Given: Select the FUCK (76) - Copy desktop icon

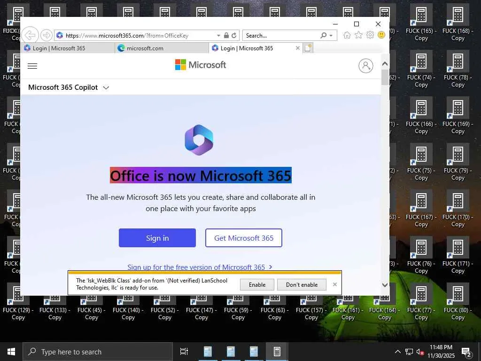Looking at the screenshot, I should (x=421, y=255).
